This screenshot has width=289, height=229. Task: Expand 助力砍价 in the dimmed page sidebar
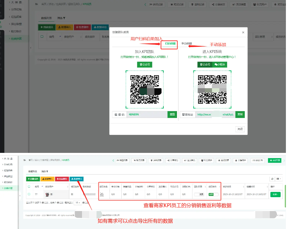coord(15,31)
